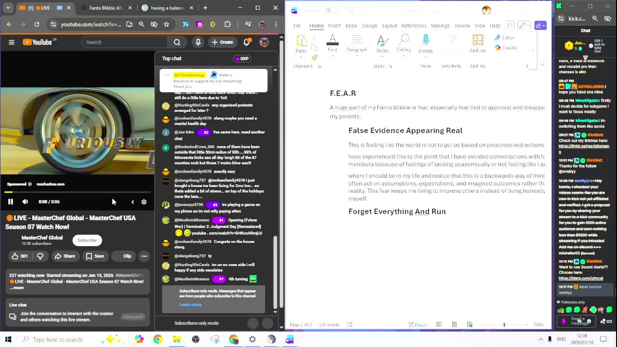Clip the live stream
Viewport: 617px width, 347px height.
click(123, 256)
